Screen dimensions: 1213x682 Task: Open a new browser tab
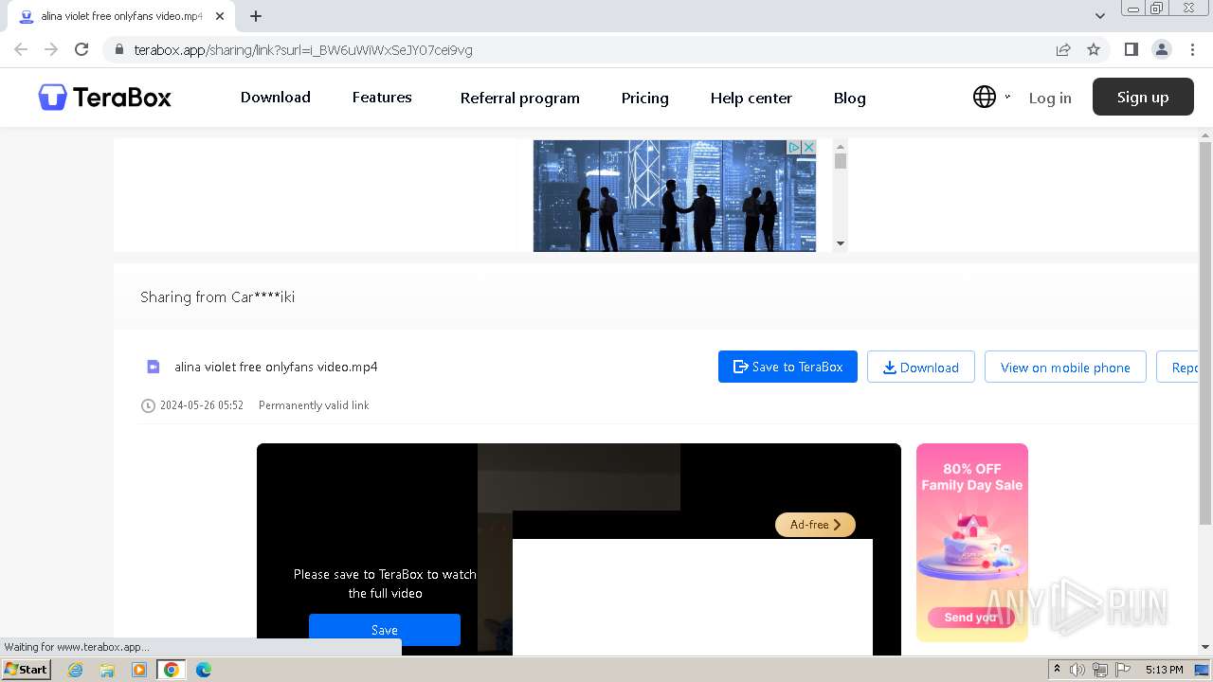256,16
